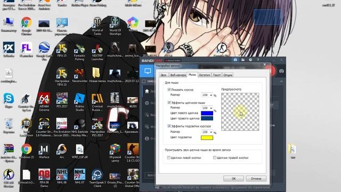This screenshot has height=192, width=341.
Task: Select 46205 image file on desktop
Action: click(x=133, y=102)
